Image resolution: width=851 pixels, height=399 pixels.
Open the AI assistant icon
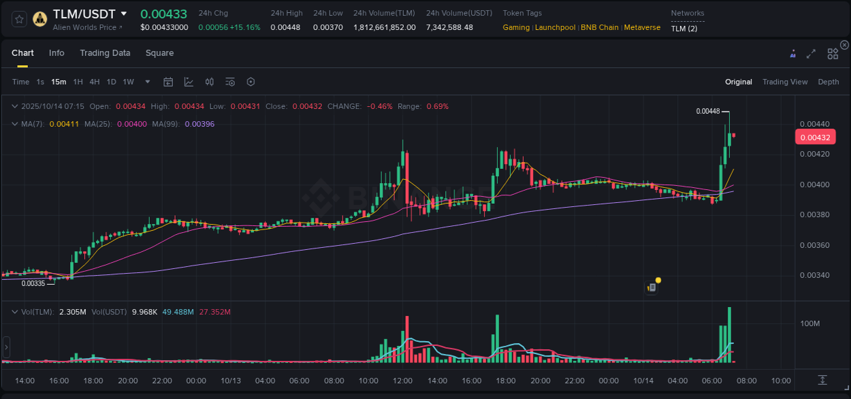[x=792, y=53]
